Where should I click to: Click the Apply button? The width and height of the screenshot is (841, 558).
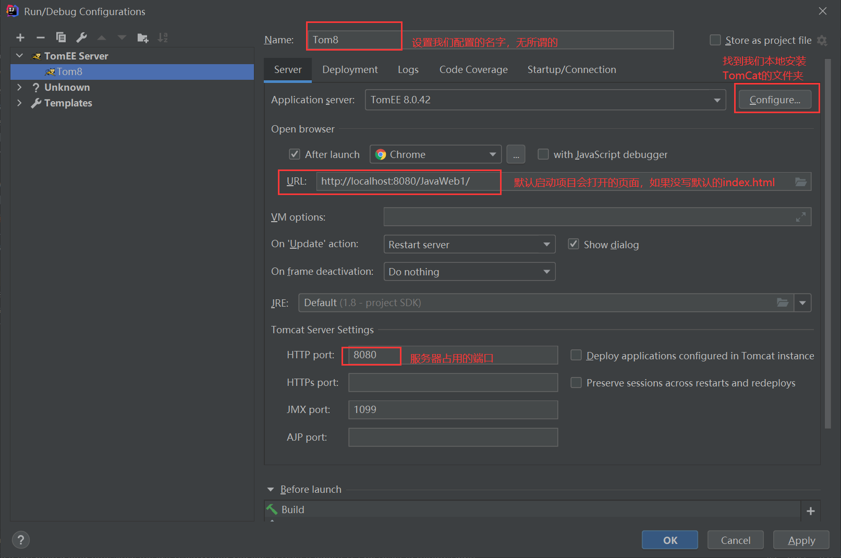tap(801, 540)
